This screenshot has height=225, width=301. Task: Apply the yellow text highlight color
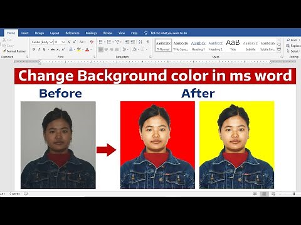78,49
